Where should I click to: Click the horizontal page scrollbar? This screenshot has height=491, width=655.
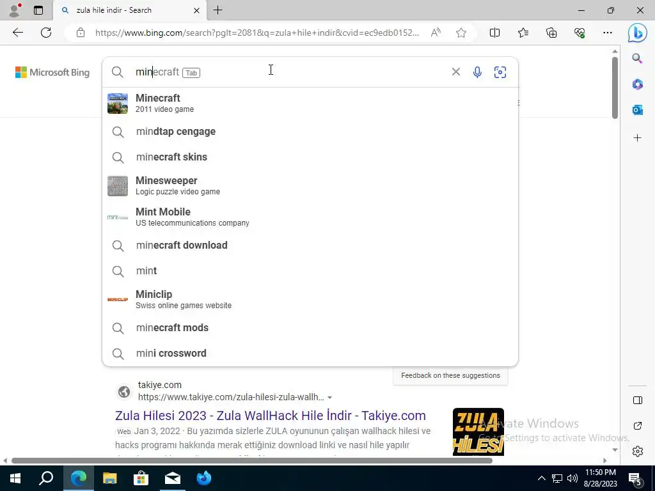point(252,460)
